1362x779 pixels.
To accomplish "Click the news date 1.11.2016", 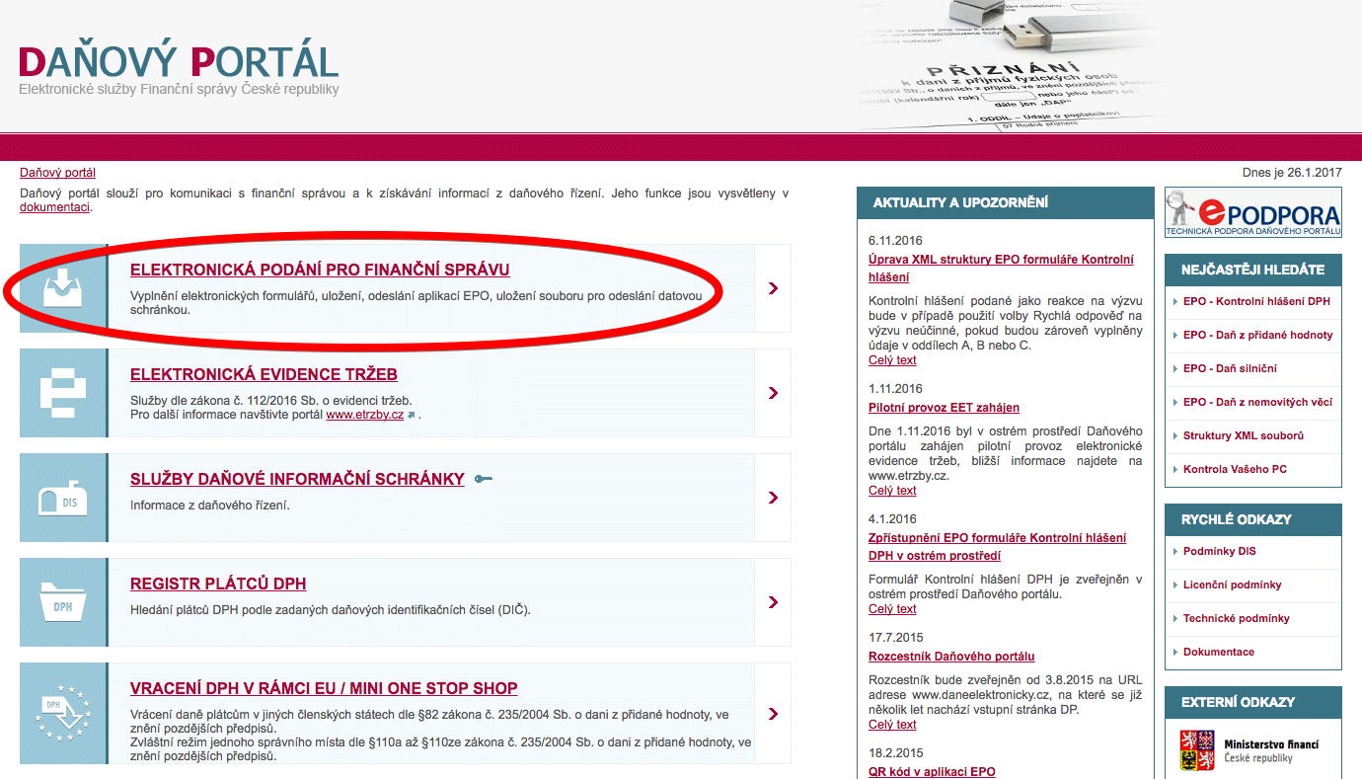I will click(895, 389).
